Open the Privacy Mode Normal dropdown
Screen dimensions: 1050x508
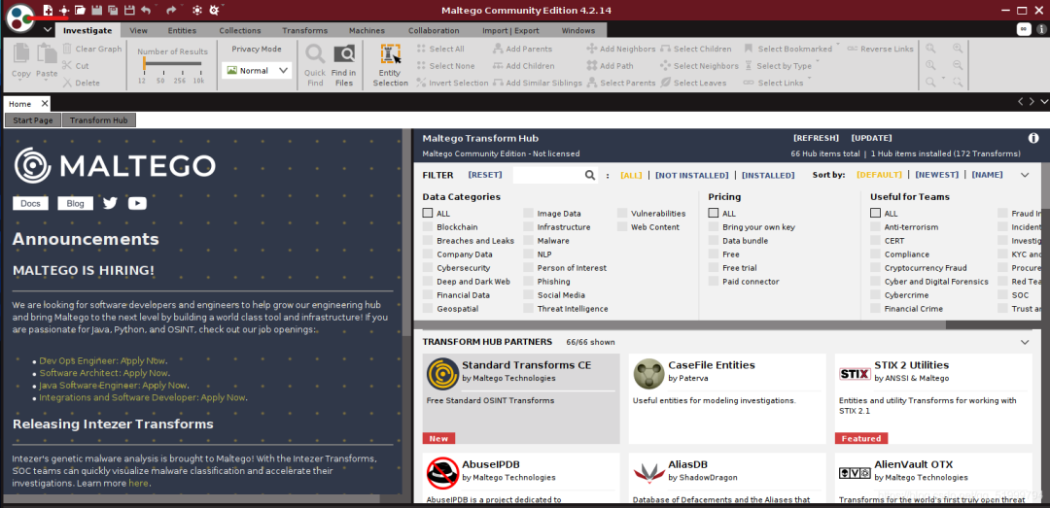click(257, 70)
